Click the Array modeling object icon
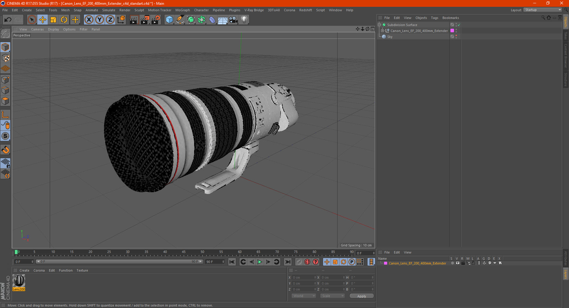Viewport: 569px width, 308px height. point(202,20)
